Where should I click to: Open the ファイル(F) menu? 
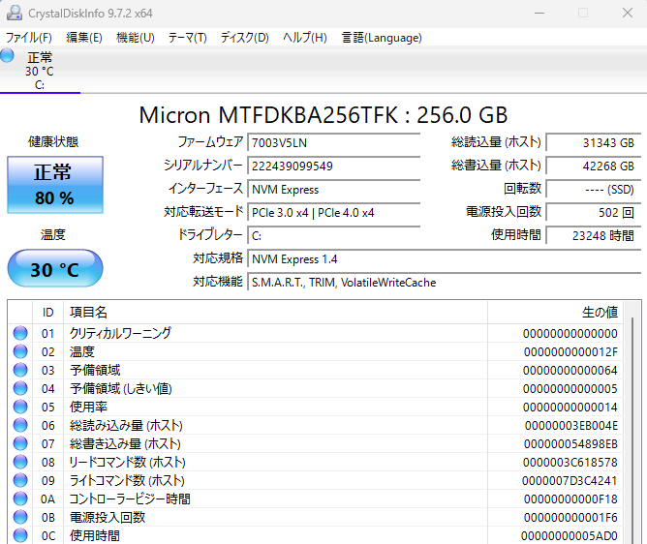29,38
